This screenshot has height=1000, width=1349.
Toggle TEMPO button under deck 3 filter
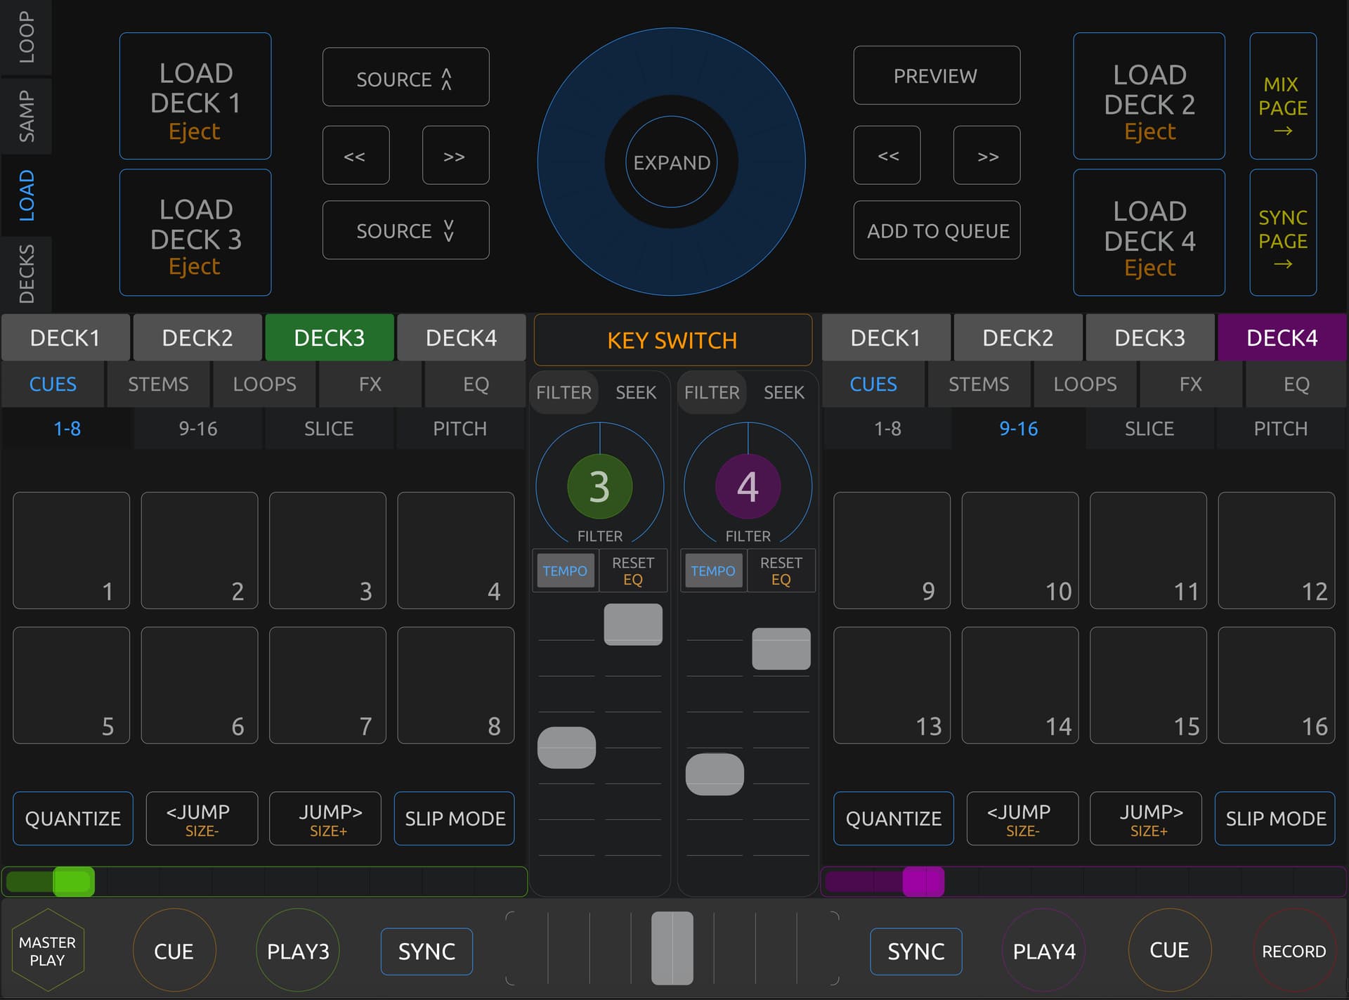[x=565, y=571]
